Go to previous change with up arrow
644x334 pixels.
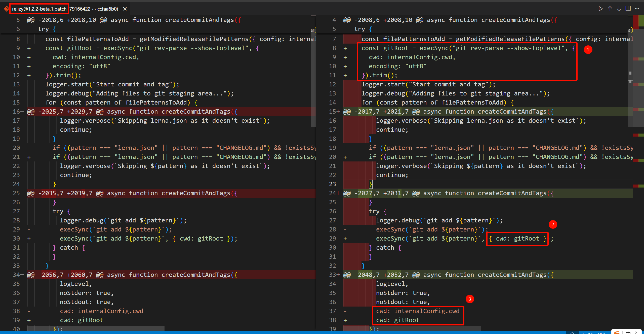tap(610, 9)
